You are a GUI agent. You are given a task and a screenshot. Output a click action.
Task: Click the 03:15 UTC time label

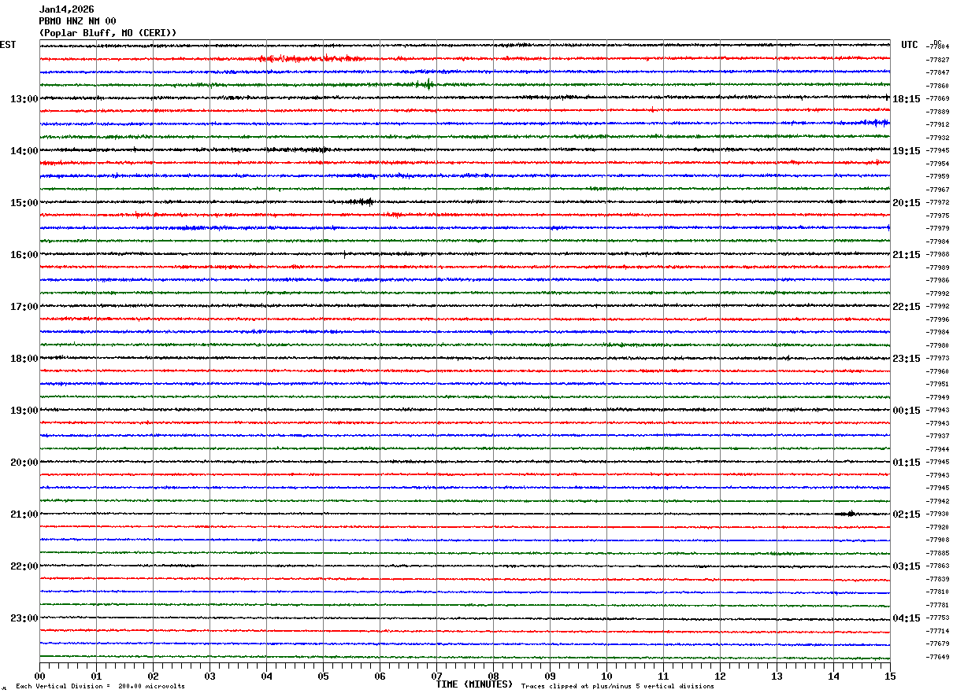pos(907,566)
